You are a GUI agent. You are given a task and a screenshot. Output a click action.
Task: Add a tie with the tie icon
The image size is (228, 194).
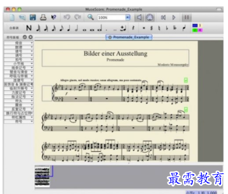pyautogui.click(x=123, y=28)
